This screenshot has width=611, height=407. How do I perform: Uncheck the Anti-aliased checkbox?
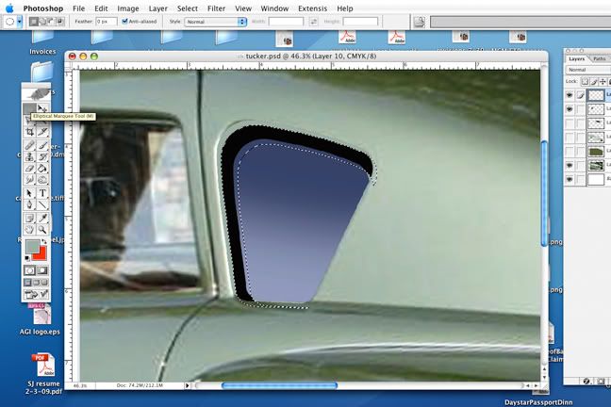(x=124, y=22)
